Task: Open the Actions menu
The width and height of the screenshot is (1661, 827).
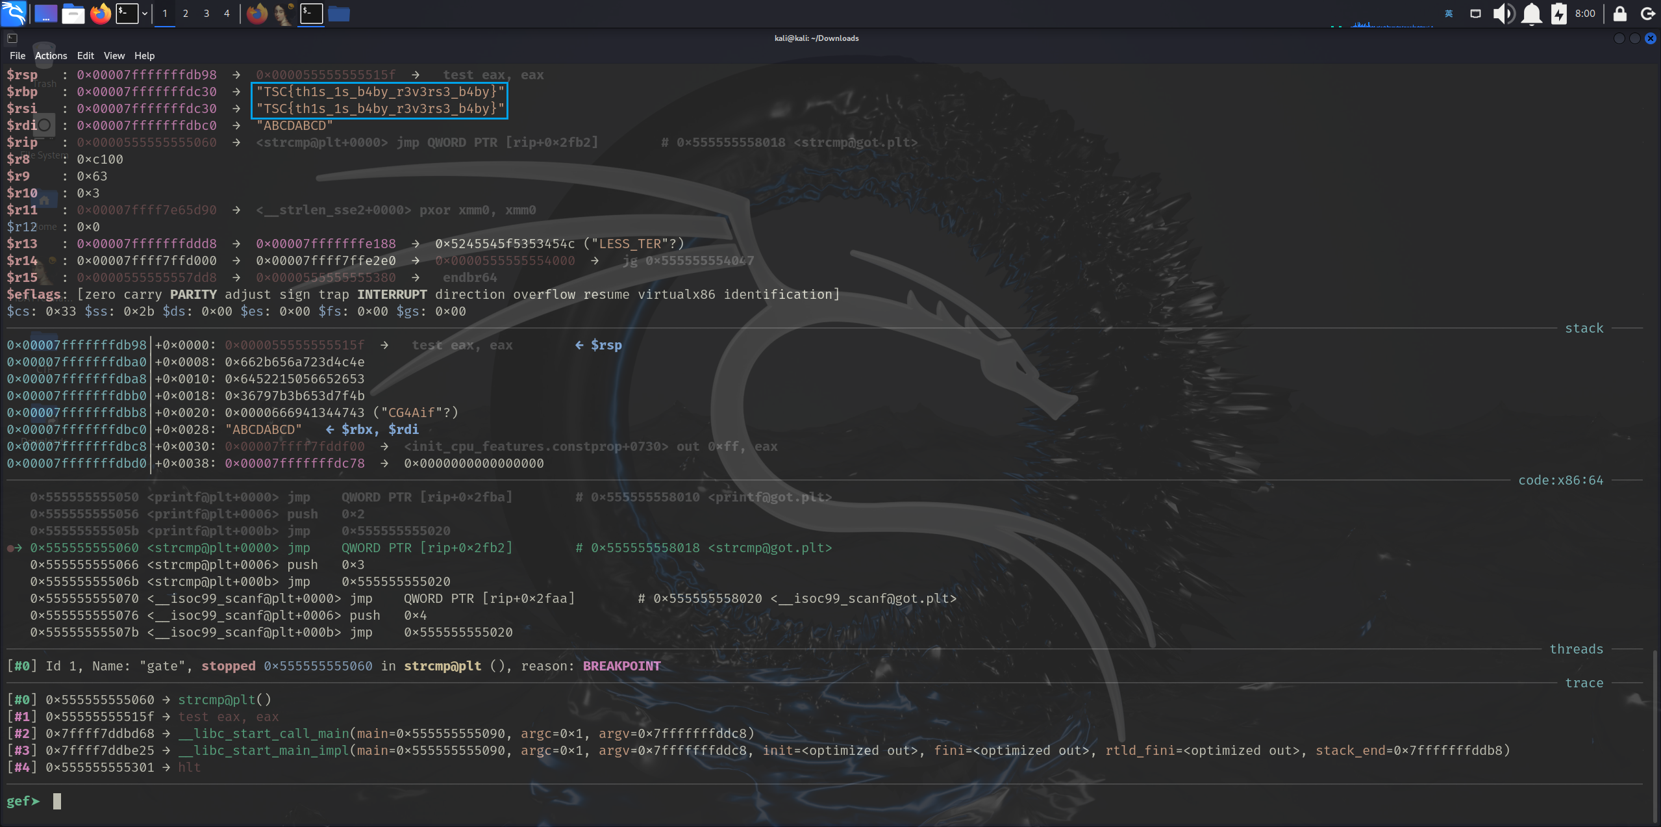Action: (x=51, y=56)
